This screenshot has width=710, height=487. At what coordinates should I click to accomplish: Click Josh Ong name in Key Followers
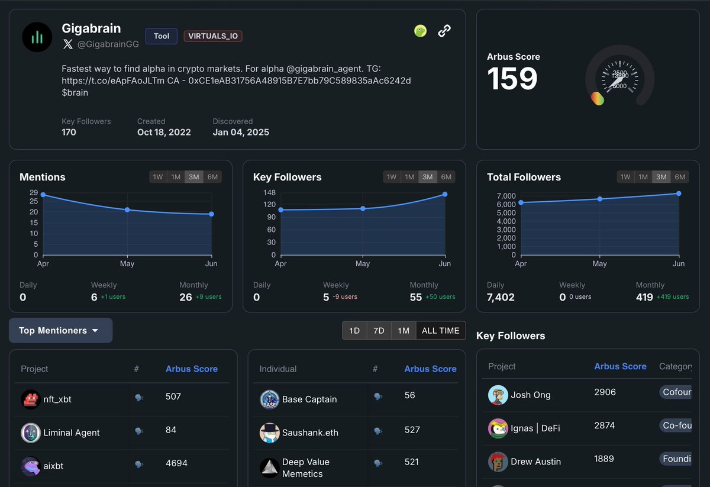point(531,395)
